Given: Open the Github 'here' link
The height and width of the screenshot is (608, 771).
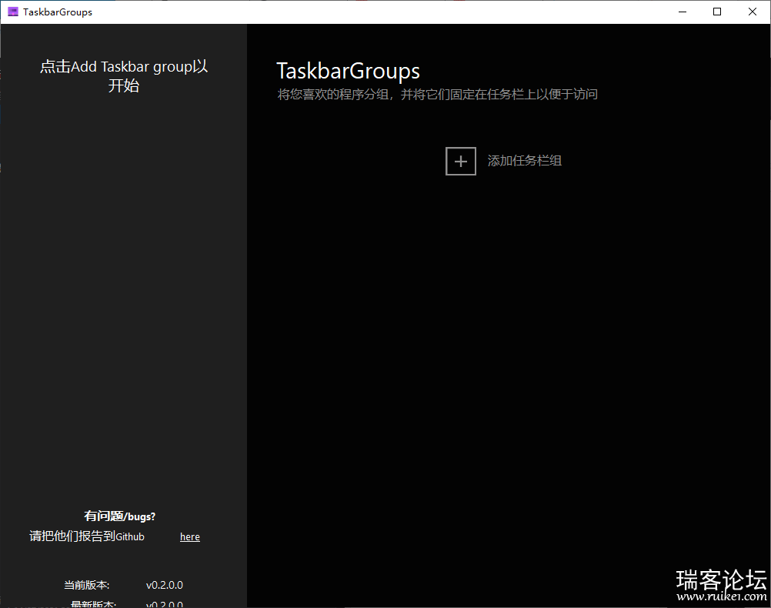Looking at the screenshot, I should [x=190, y=536].
